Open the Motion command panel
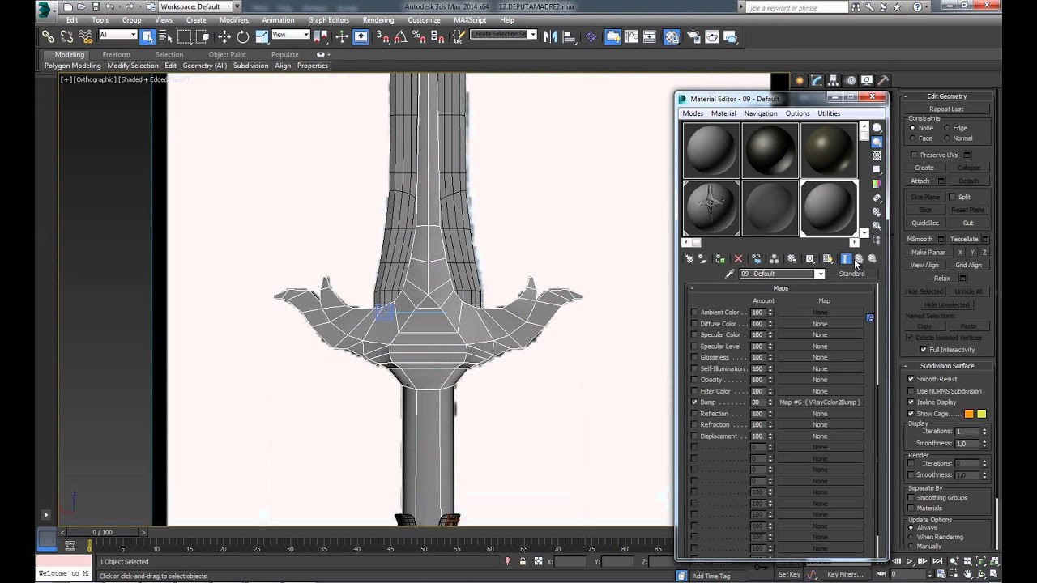This screenshot has height=583, width=1037. (x=851, y=80)
